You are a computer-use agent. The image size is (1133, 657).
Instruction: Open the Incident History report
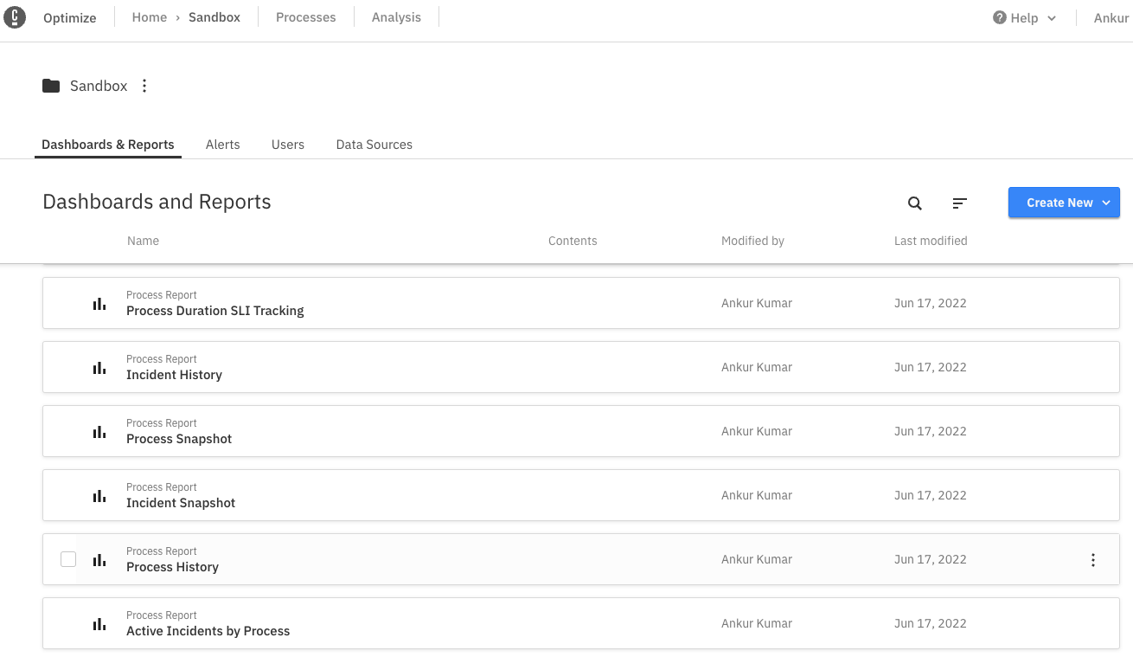pyautogui.click(x=175, y=375)
